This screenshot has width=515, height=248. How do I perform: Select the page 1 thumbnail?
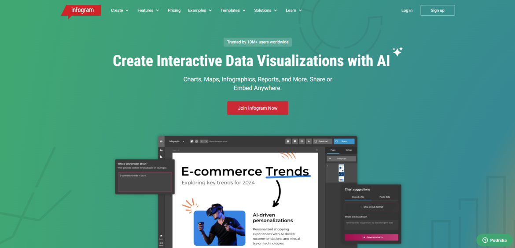341,173
